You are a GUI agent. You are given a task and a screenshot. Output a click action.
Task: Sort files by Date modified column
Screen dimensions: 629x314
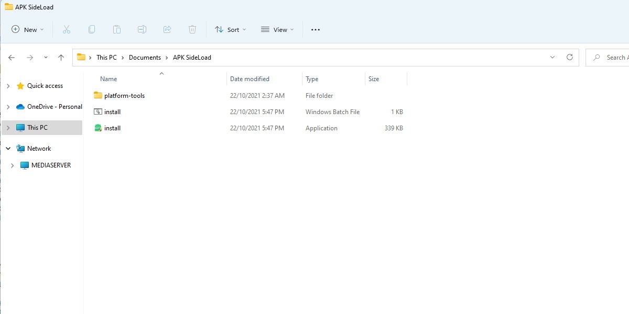pyautogui.click(x=250, y=79)
